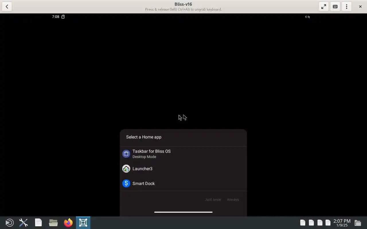Select Taskbar for Bliss OS as Home app
Image resolution: width=367 pixels, height=229 pixels.
pos(183,154)
